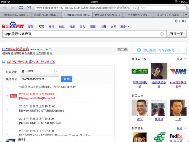Image resolution: width=189 pixels, height=142 pixels.
Task: Tap the battery 18% status indicator
Action: point(183,2)
